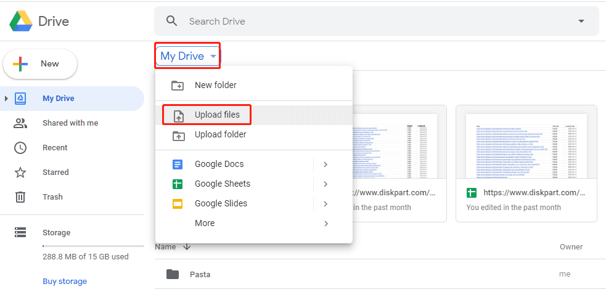Click the Recent clock icon
This screenshot has width=606, height=292.
coord(20,148)
